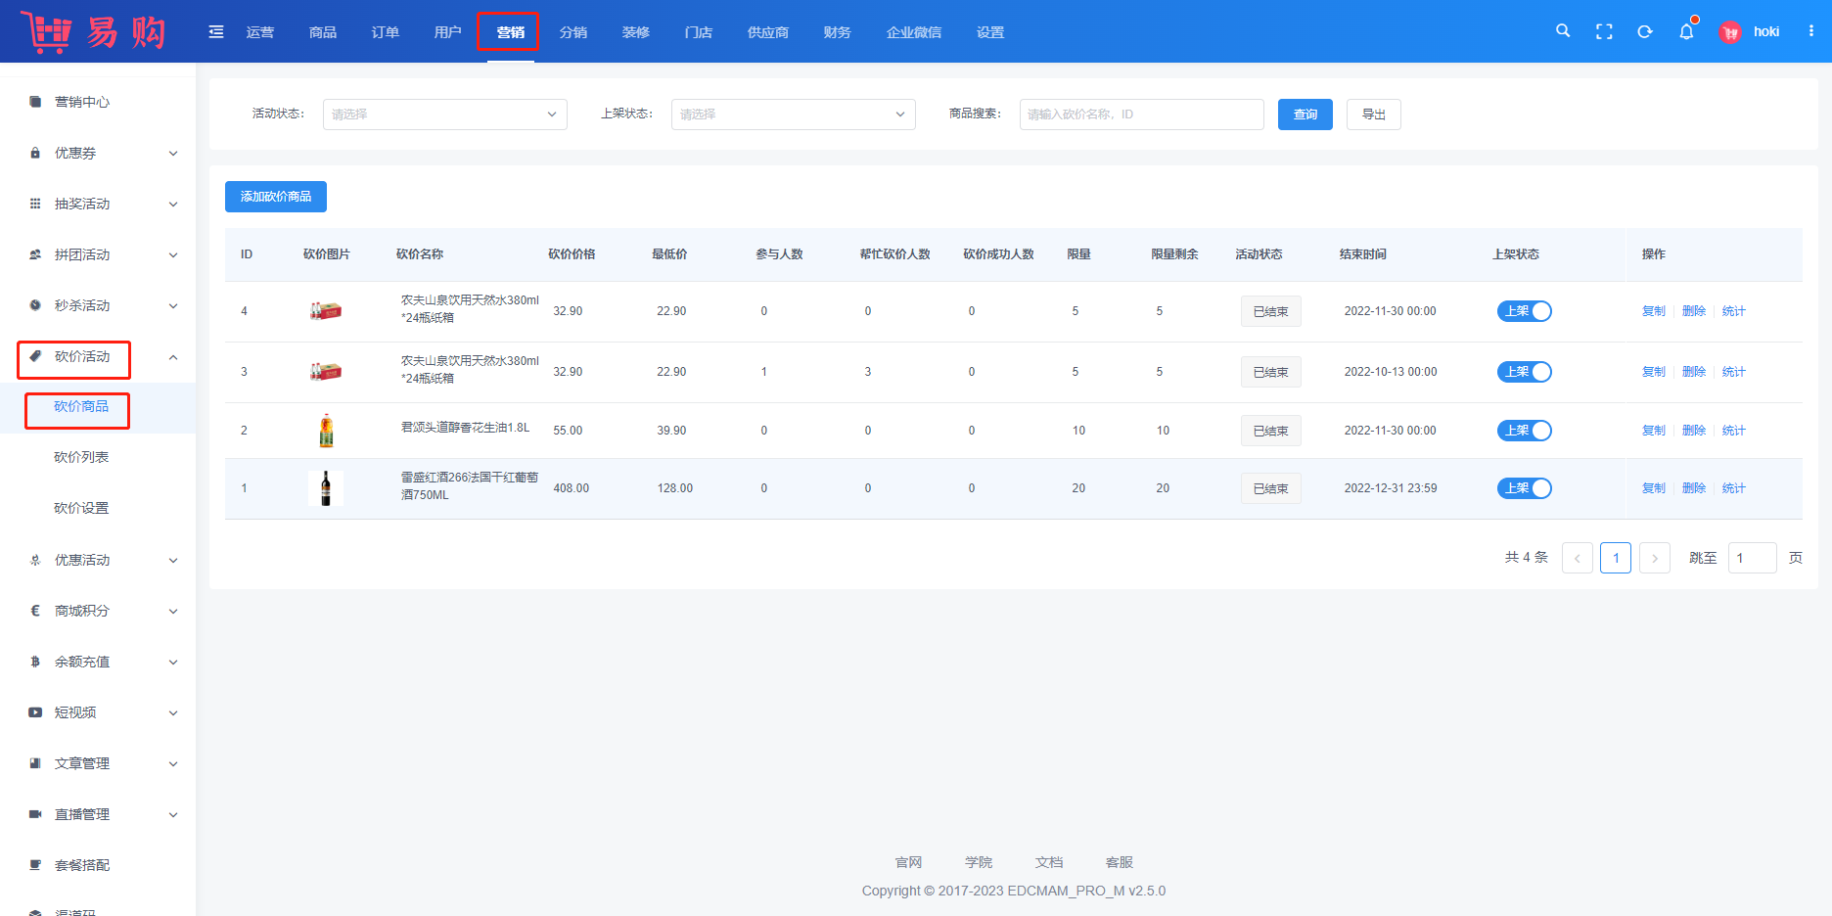Click the 易购 shopping cart logo
This screenshot has height=916, width=1832.
pyautogui.click(x=94, y=31)
